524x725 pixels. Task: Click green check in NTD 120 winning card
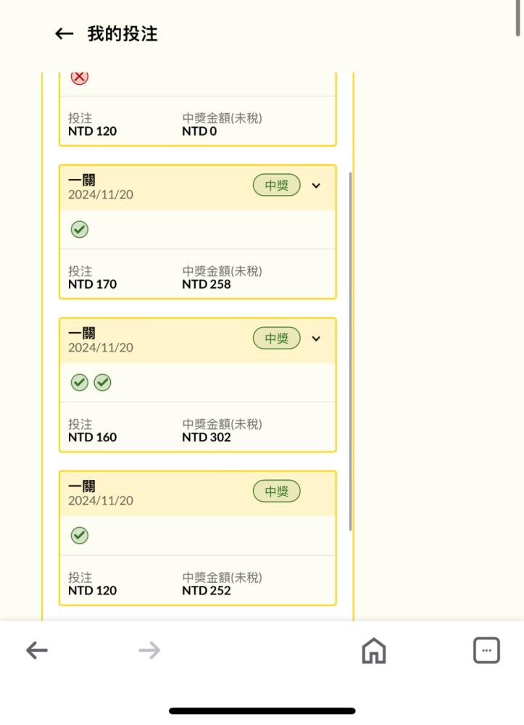(x=80, y=536)
